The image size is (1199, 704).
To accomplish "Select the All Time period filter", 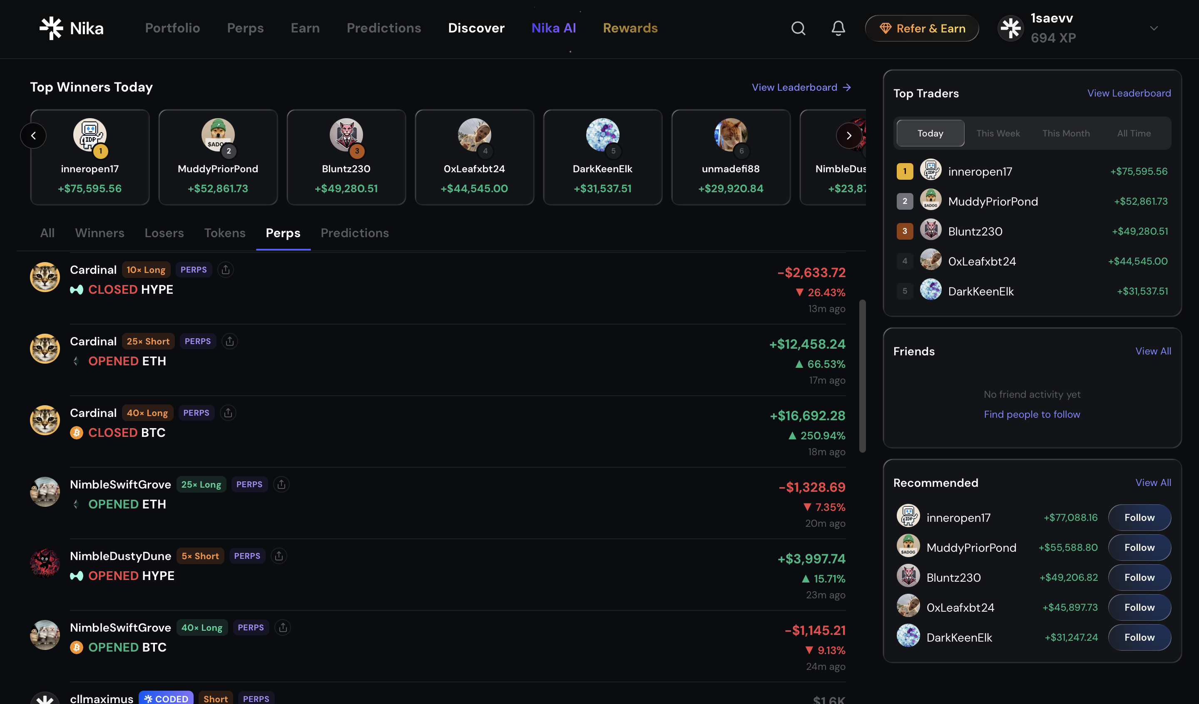I will (1134, 133).
